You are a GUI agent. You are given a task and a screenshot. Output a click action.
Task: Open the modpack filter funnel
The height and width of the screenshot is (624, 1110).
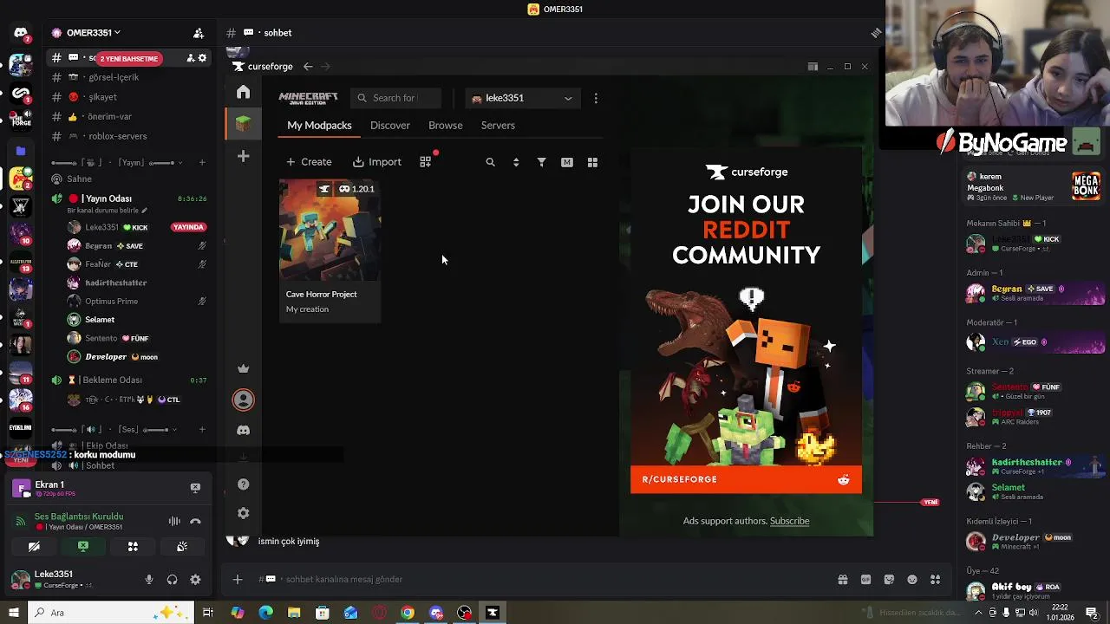(x=541, y=162)
